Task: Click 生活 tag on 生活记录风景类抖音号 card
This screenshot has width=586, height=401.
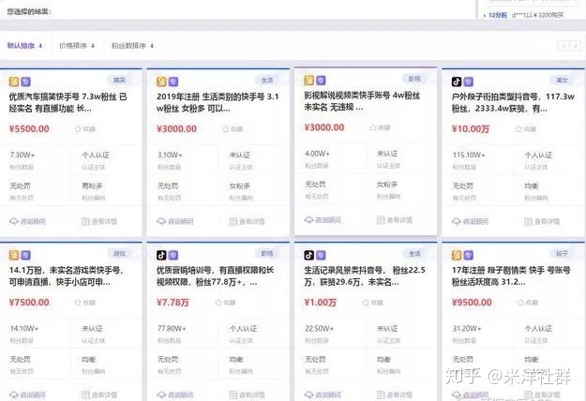Action: [414, 254]
